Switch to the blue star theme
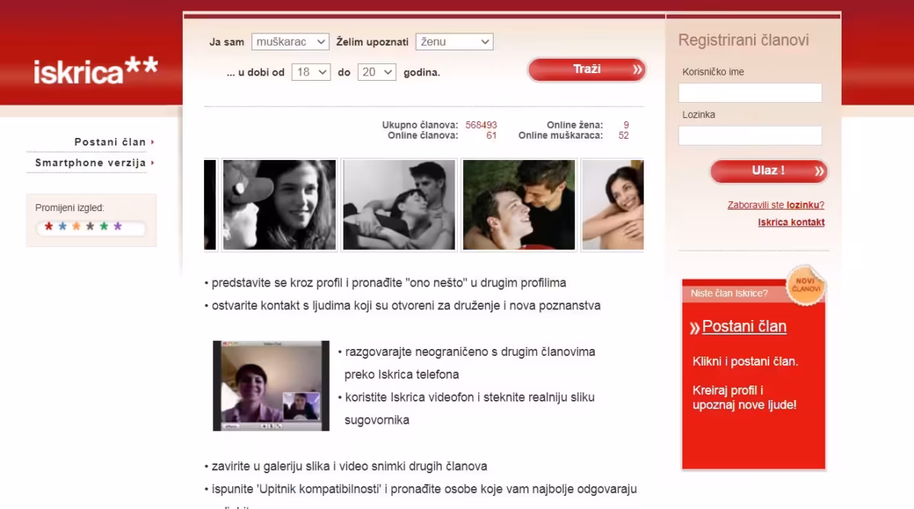Screen dimensions: 914x509 (x=62, y=226)
